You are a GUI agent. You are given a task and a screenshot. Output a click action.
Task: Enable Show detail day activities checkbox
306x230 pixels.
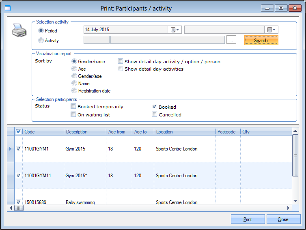(x=121, y=69)
